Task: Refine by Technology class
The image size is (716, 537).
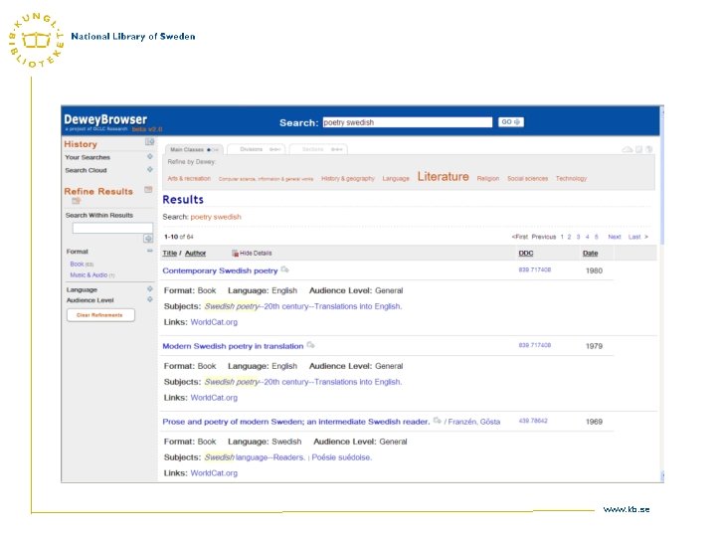Action: 571,179
